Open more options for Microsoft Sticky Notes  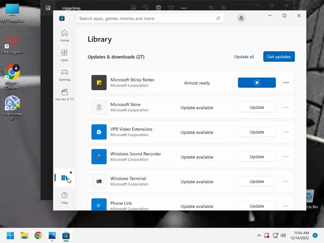[286, 83]
